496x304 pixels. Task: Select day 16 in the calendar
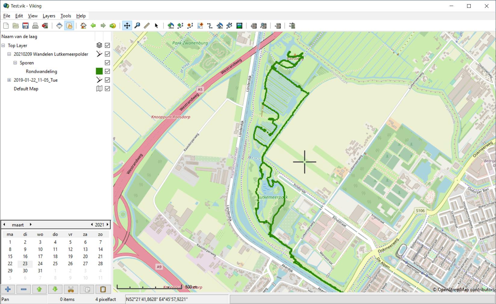[x=25, y=256]
